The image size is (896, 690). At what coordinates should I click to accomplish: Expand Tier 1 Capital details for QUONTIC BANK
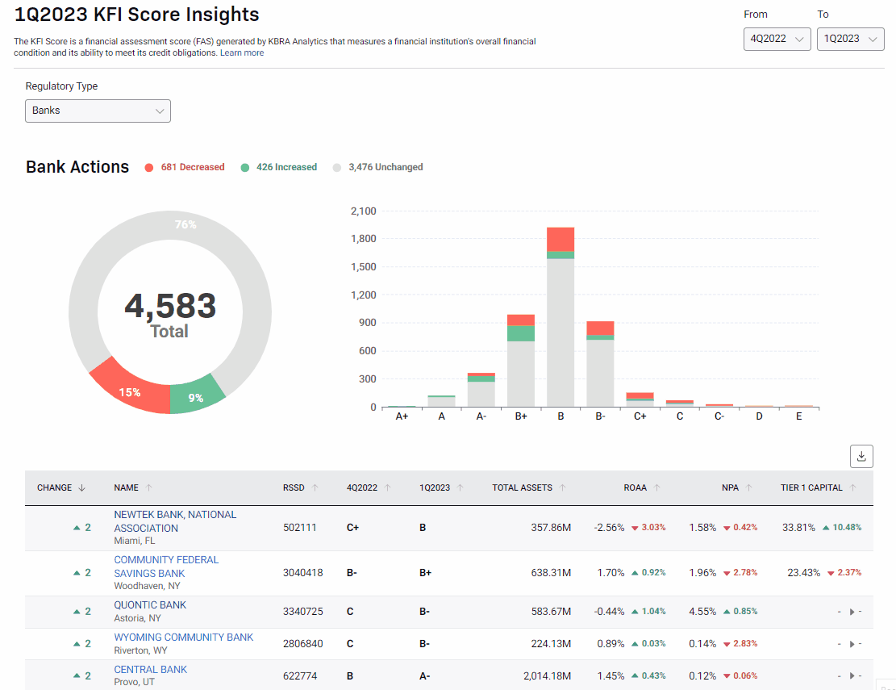point(852,611)
